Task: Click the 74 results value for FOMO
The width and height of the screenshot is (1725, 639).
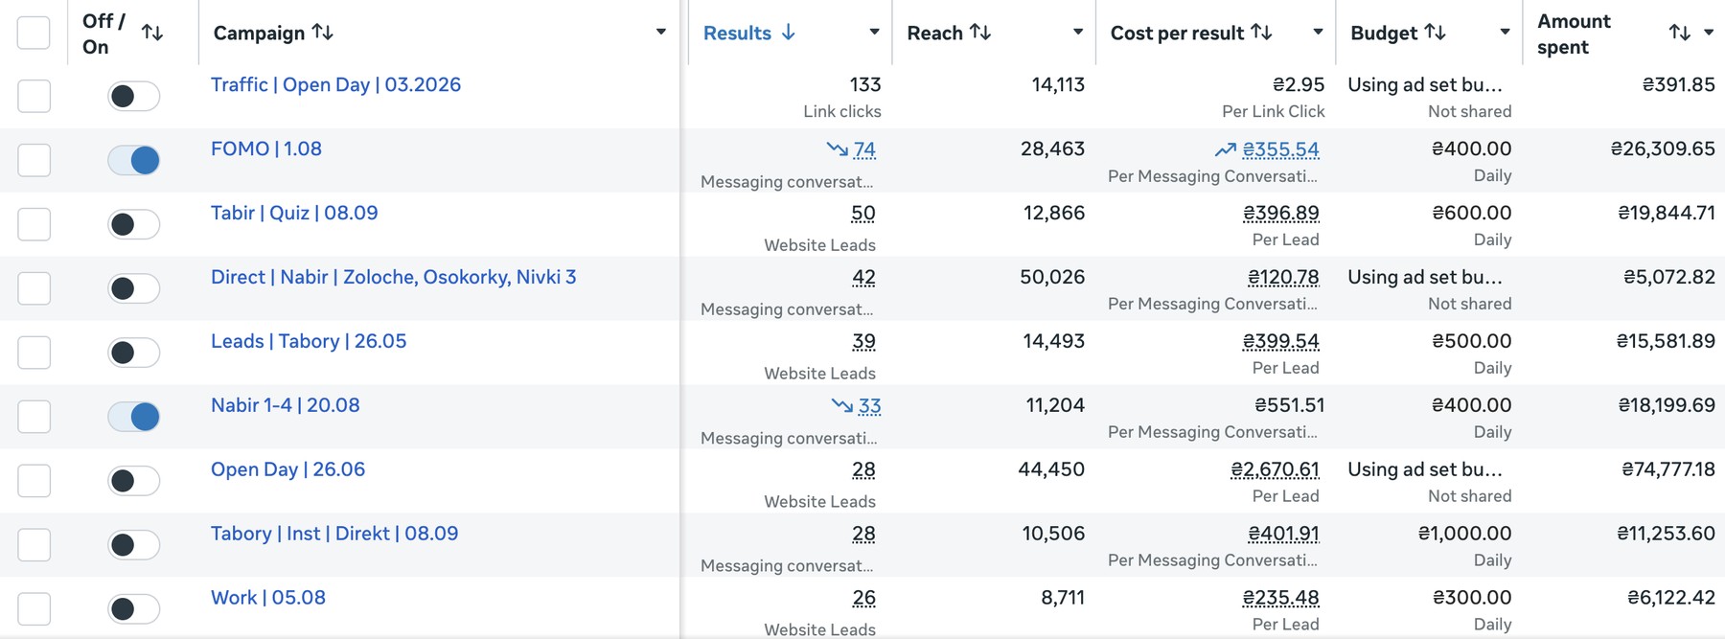Action: point(864,149)
